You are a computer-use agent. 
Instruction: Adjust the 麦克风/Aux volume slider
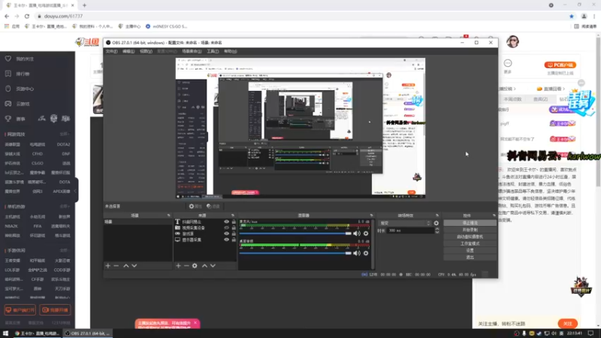[x=295, y=234]
